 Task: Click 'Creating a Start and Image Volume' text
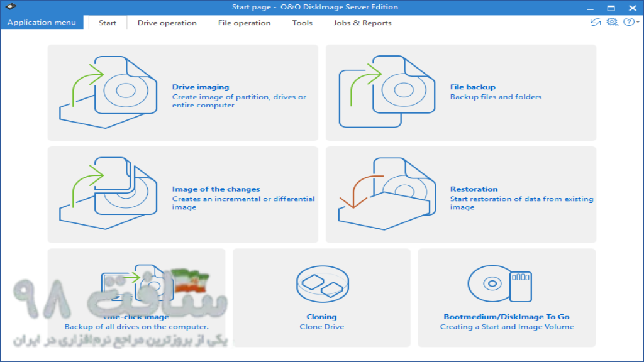click(x=507, y=327)
